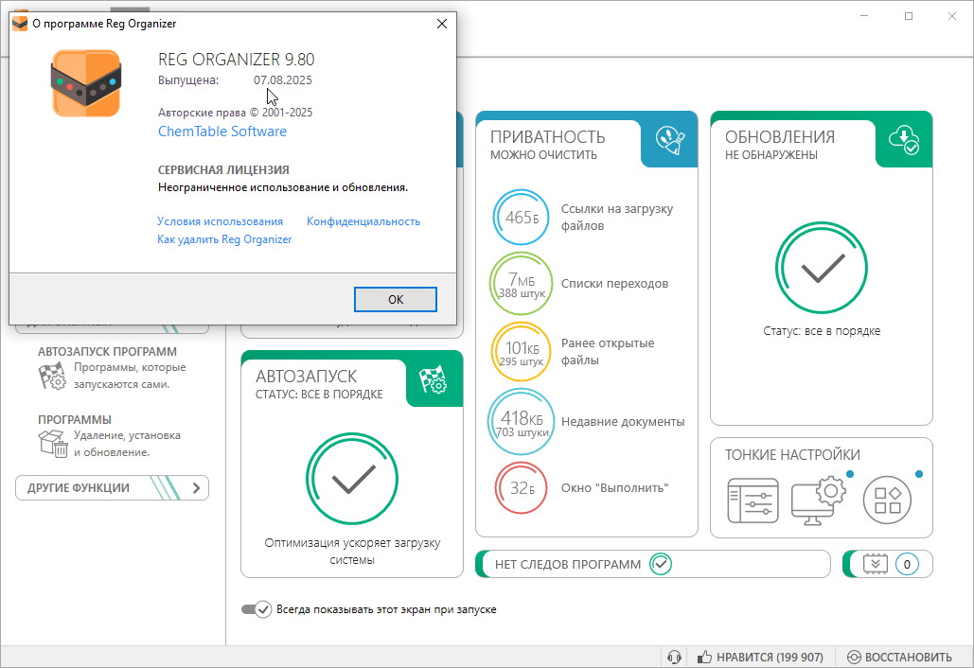
Task: Click the 101 KB opened files circle
Action: click(x=522, y=352)
